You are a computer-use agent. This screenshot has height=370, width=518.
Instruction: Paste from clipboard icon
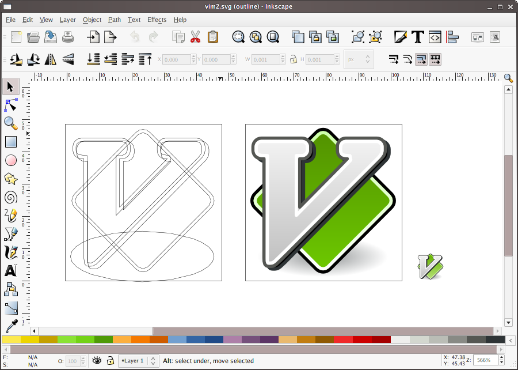tap(213, 37)
